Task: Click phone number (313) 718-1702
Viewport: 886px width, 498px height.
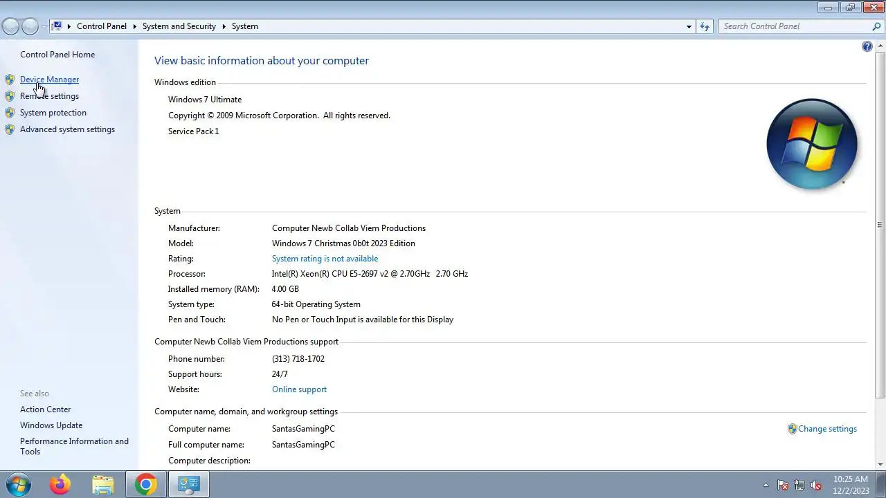Action: (x=298, y=359)
